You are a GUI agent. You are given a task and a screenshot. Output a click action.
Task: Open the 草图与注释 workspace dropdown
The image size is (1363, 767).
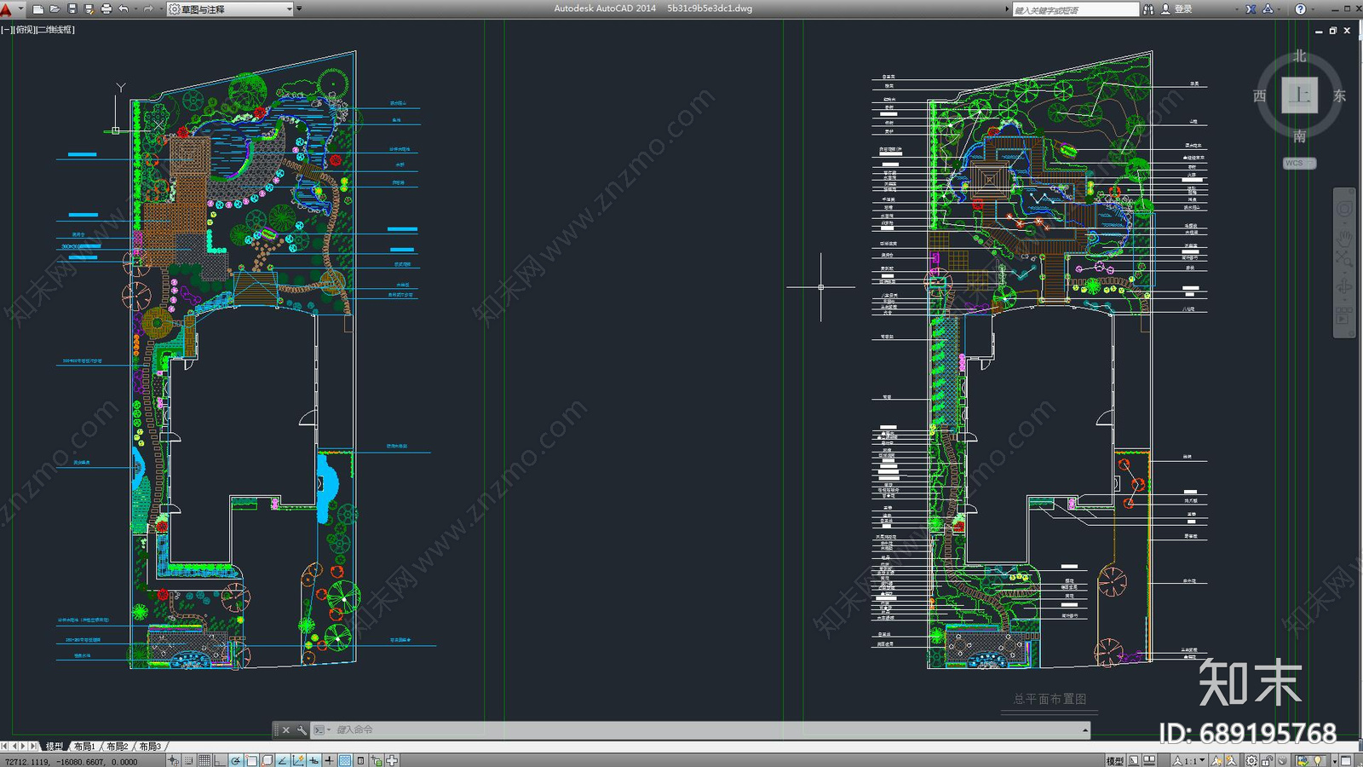[230, 9]
